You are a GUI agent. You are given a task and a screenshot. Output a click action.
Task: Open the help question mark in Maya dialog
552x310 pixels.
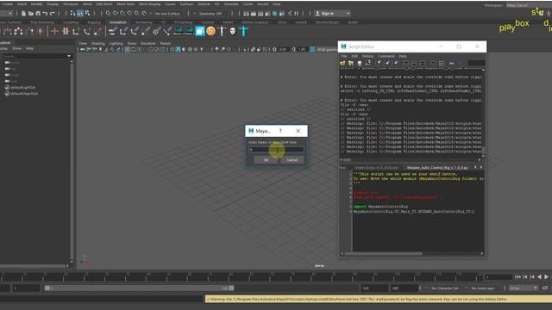coord(280,131)
